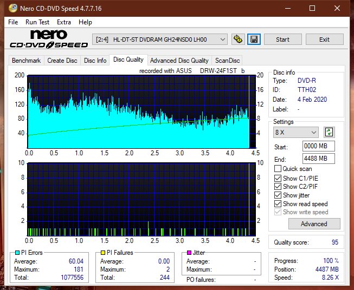Open the File menu
Screen dimensions: 354x290
13,22
